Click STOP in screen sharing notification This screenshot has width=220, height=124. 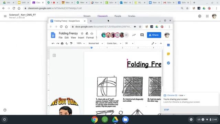click(x=166, y=110)
